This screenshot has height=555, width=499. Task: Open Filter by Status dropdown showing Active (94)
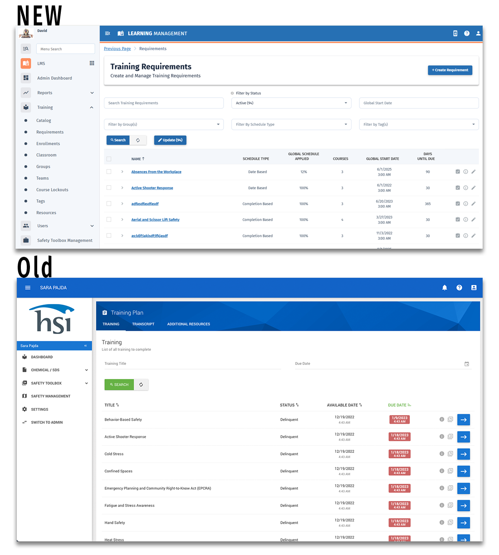click(x=291, y=103)
